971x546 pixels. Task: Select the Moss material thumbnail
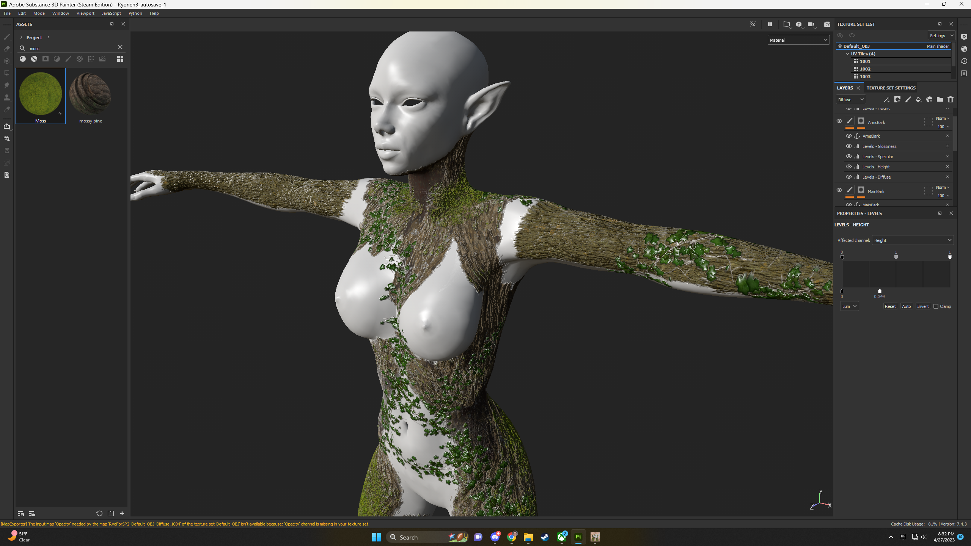click(41, 96)
